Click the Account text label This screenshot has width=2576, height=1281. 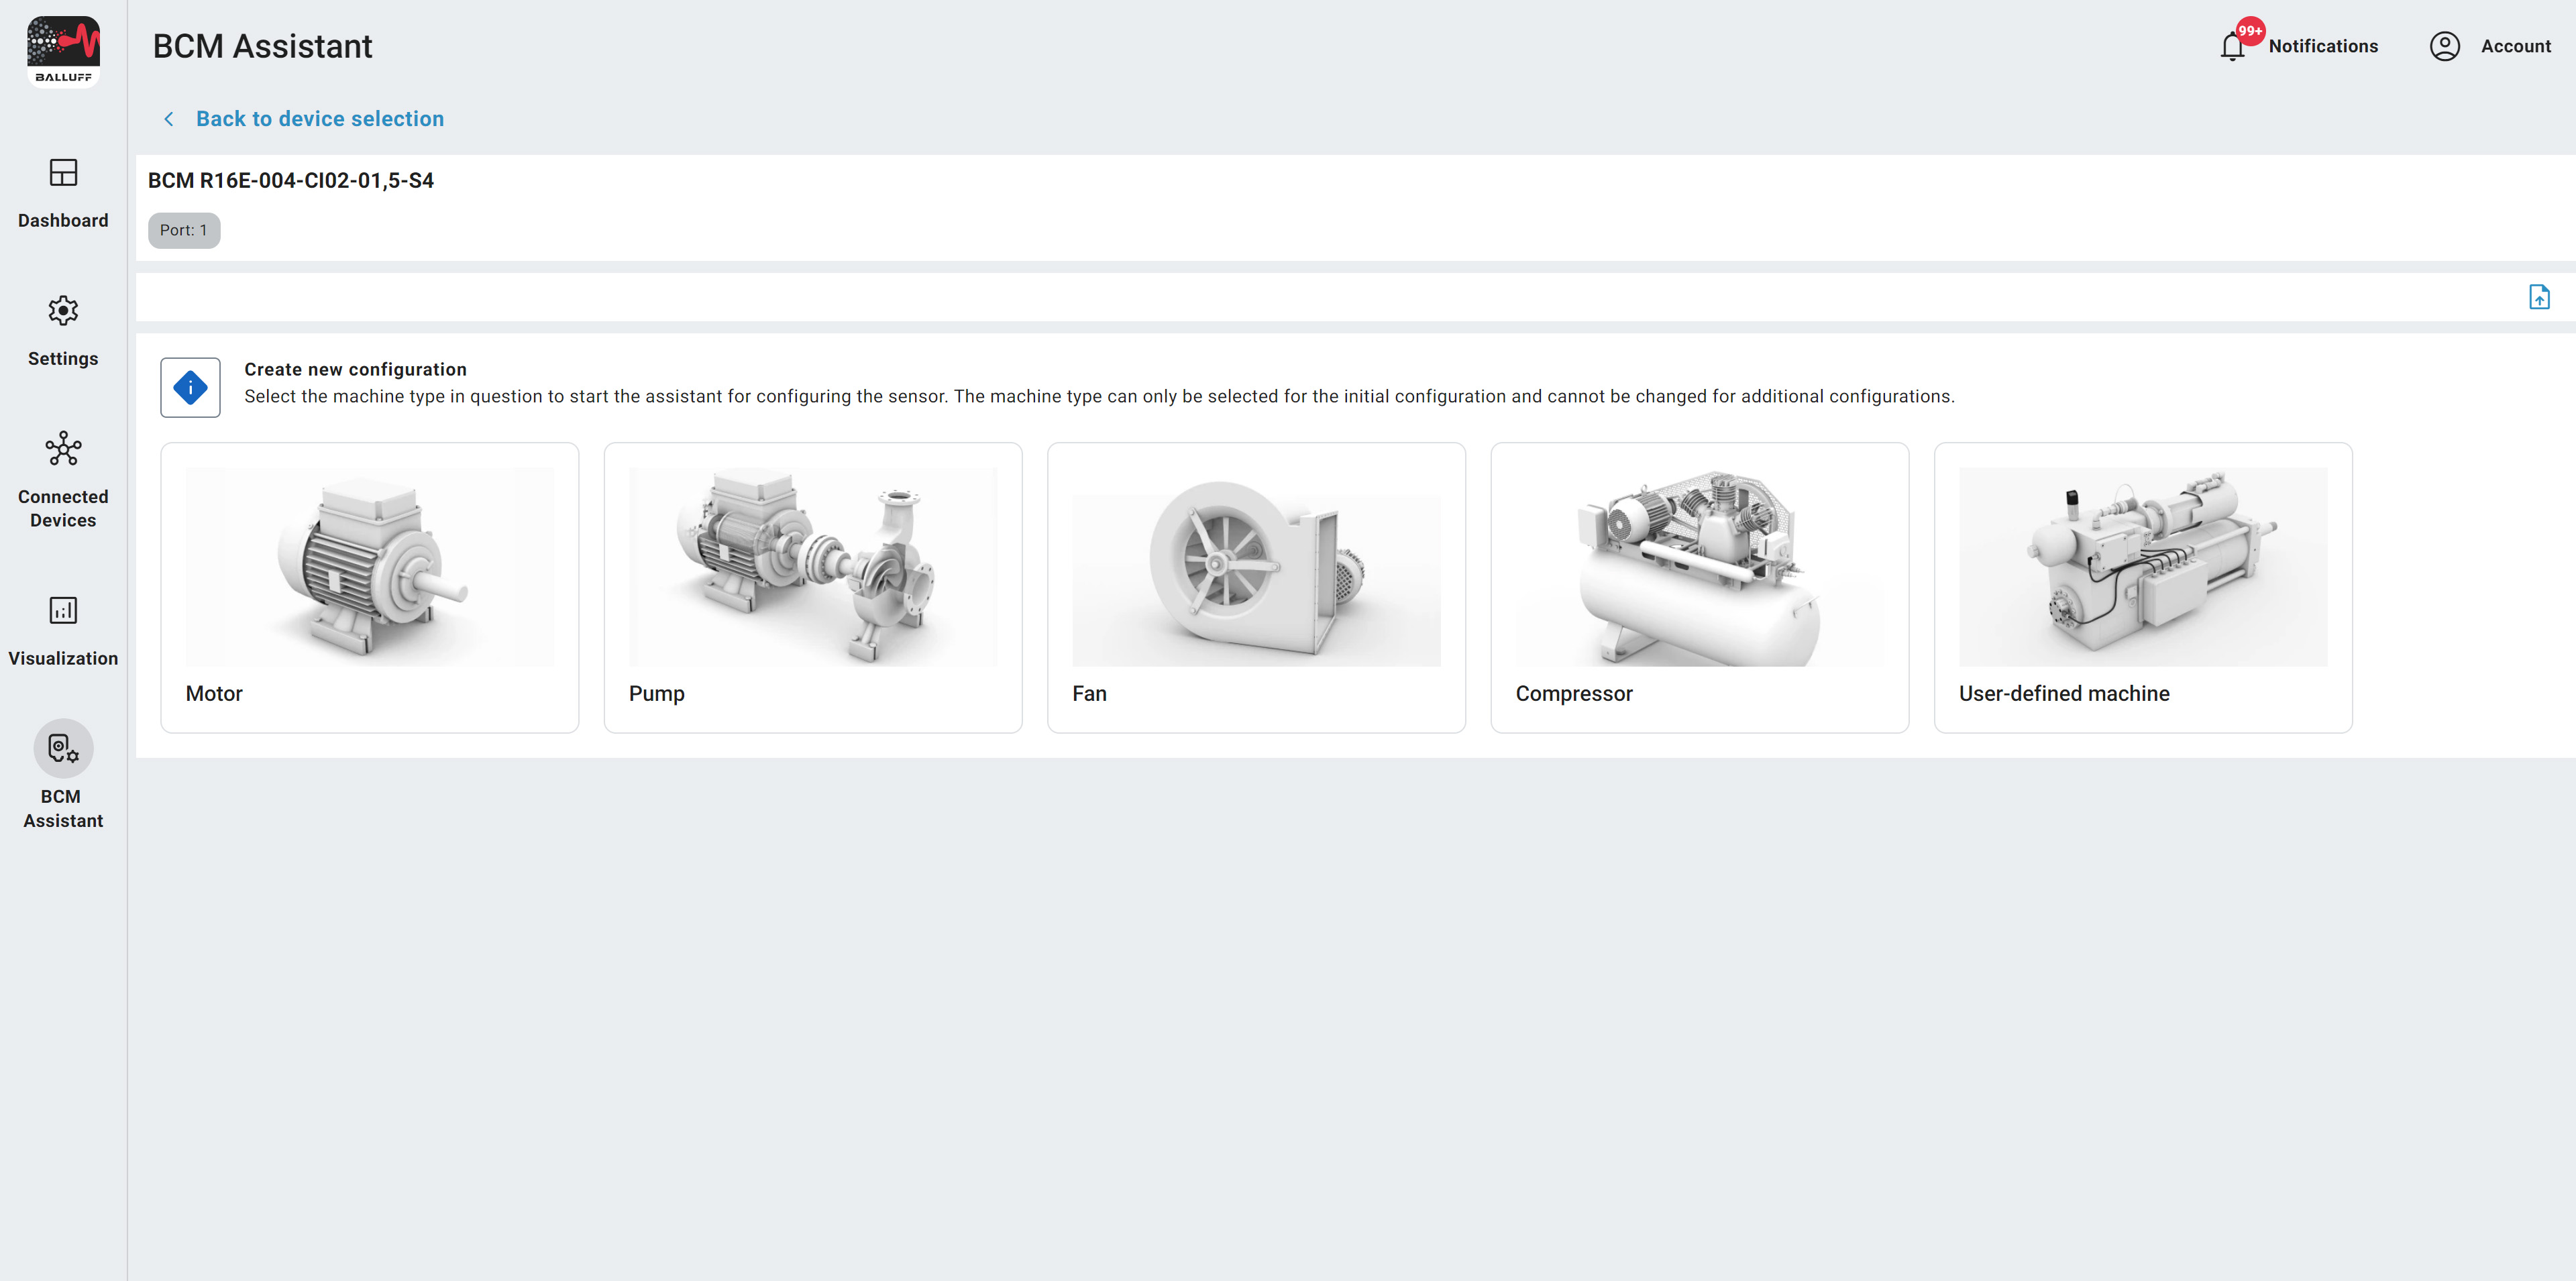pyautogui.click(x=2515, y=47)
